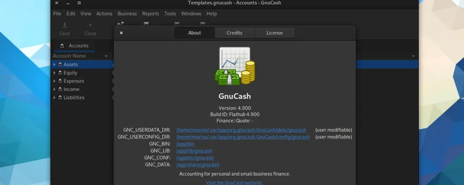This screenshot has height=185, width=464.
Task: Click the bank icon beside Equity
Action: point(60,72)
